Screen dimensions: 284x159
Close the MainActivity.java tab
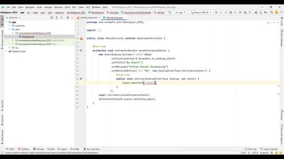point(125,18)
